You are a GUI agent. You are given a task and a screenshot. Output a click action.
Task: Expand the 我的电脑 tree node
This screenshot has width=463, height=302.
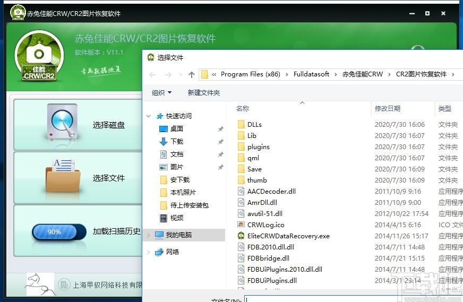(149, 235)
